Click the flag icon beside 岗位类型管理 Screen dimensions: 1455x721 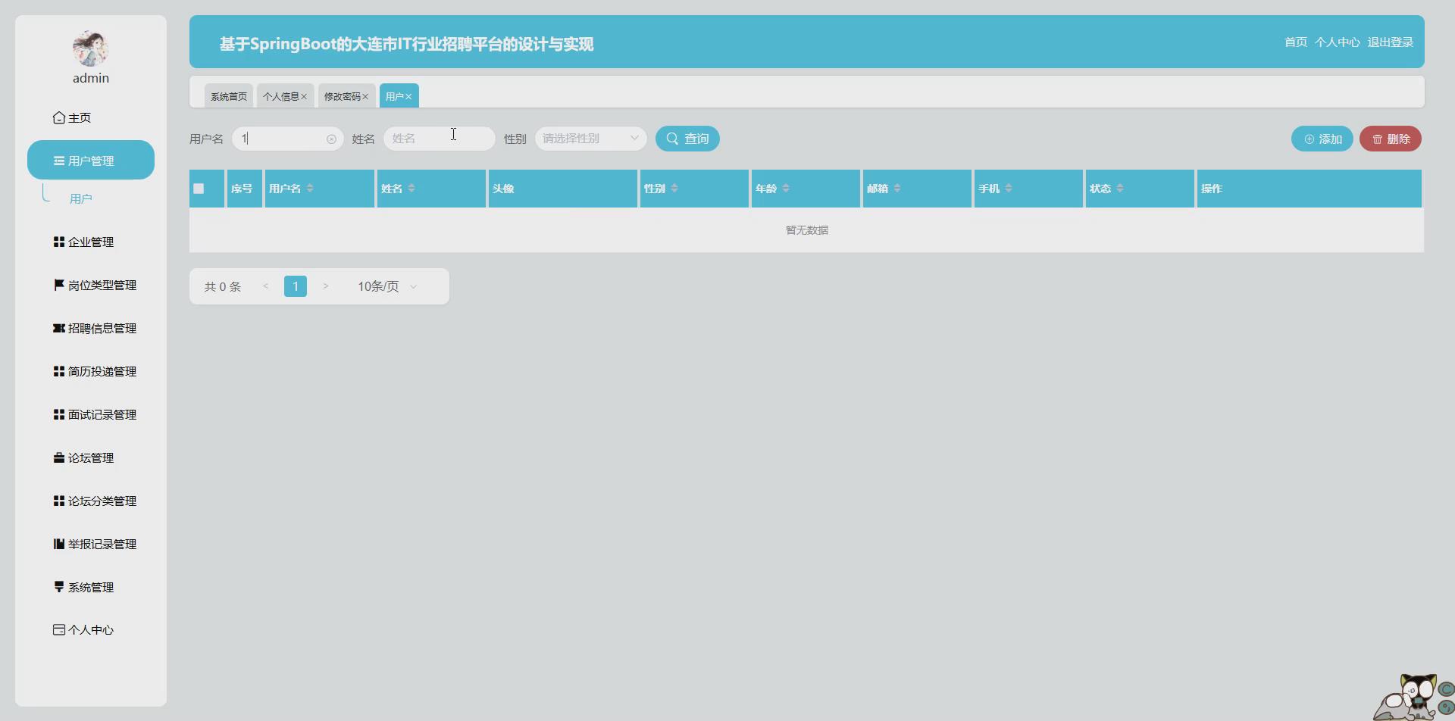tap(59, 285)
